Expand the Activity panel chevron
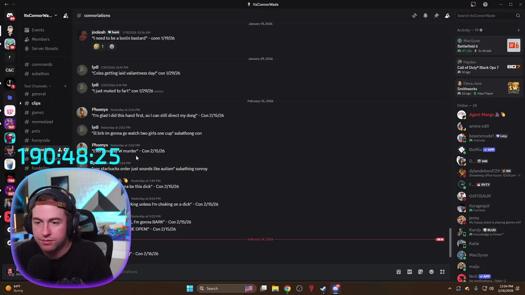The height and width of the screenshot is (295, 525). [x=518, y=30]
